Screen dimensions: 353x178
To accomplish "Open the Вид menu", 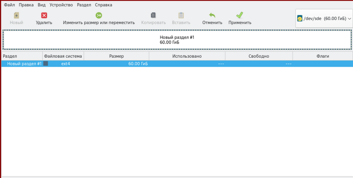I will click(41, 5).
